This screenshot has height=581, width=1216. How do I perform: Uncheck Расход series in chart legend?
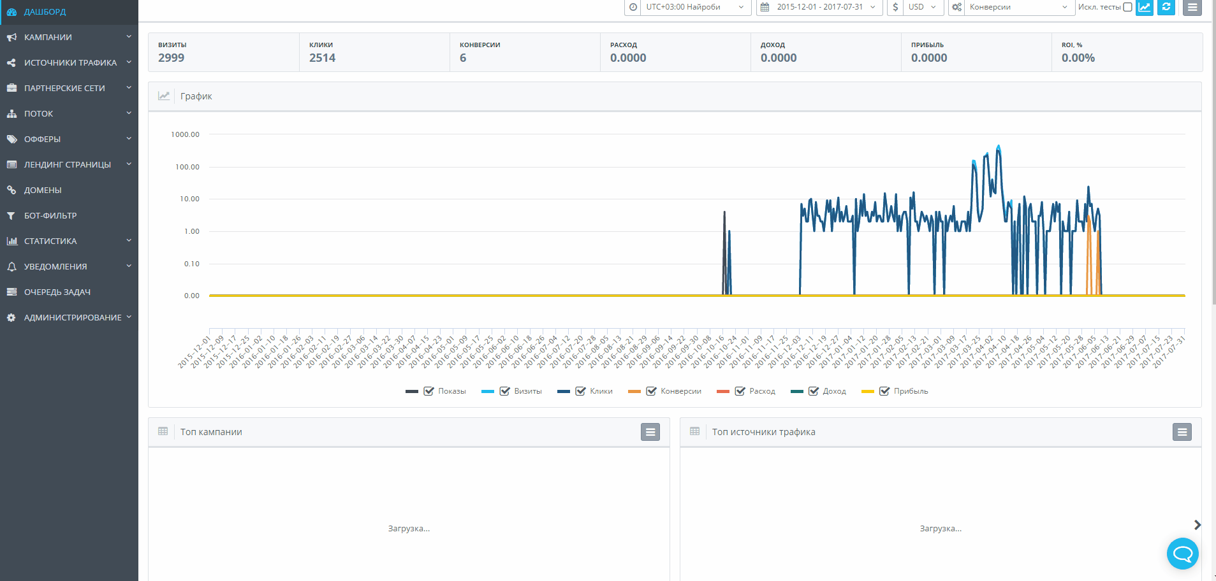pyautogui.click(x=740, y=391)
